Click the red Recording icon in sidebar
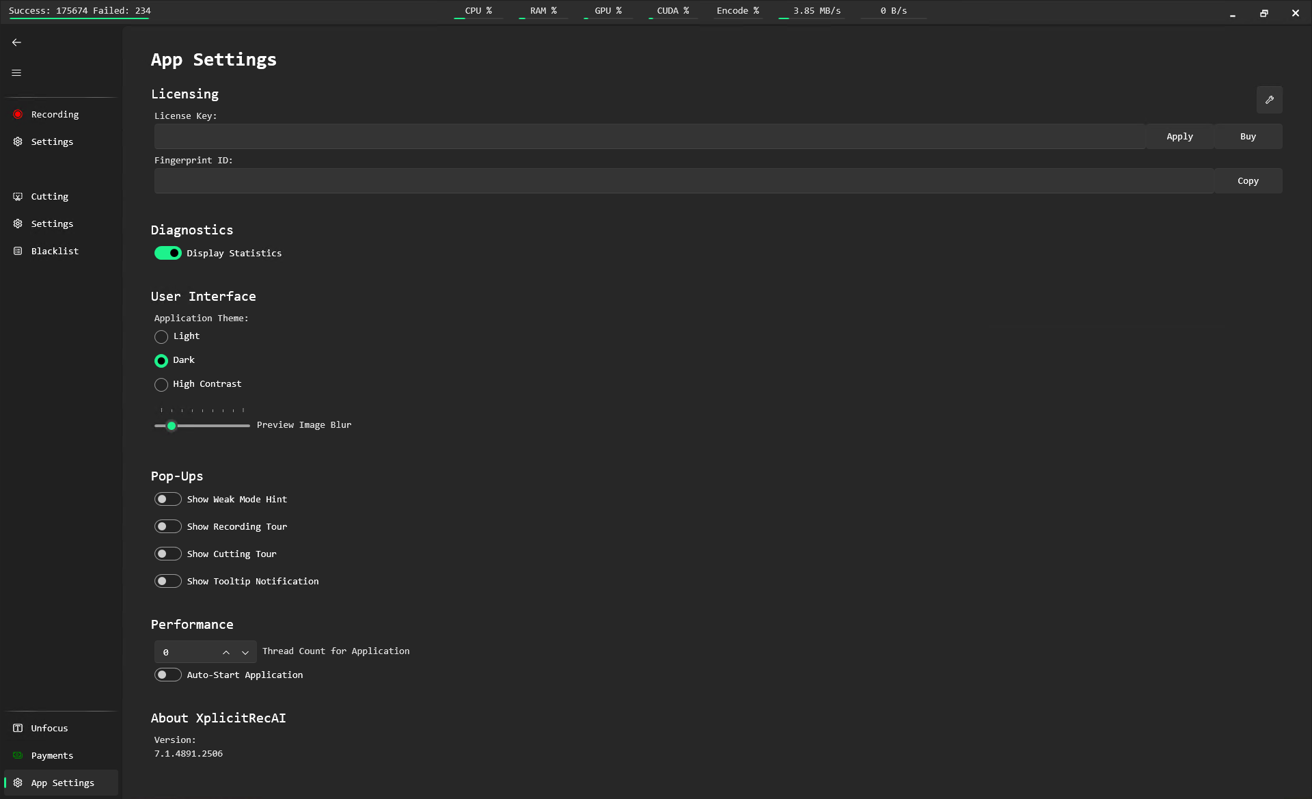The height and width of the screenshot is (799, 1312). (18, 114)
